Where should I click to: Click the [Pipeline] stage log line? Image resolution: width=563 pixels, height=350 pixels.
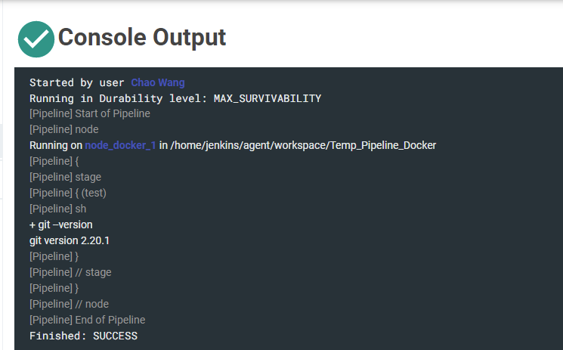pyautogui.click(x=65, y=177)
